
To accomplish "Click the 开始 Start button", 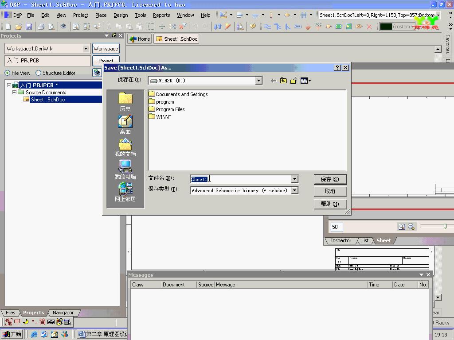I will (12, 334).
